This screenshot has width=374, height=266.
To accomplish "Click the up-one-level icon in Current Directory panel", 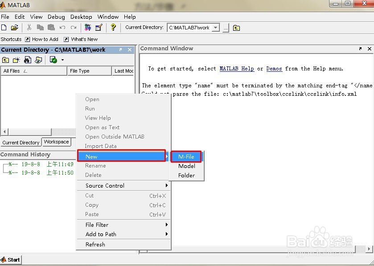I will coord(5,60).
